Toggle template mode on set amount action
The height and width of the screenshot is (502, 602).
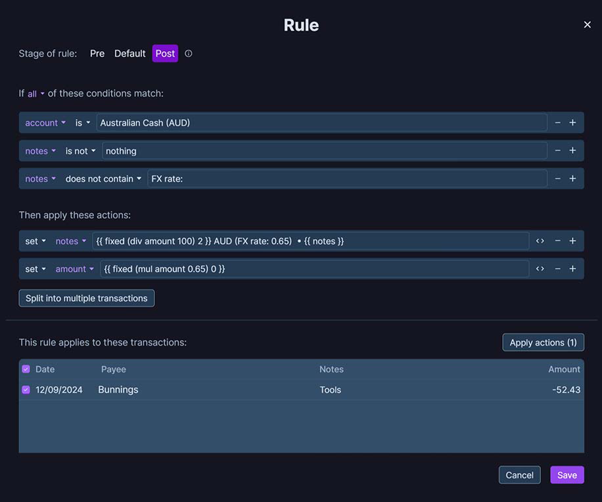[x=540, y=269]
